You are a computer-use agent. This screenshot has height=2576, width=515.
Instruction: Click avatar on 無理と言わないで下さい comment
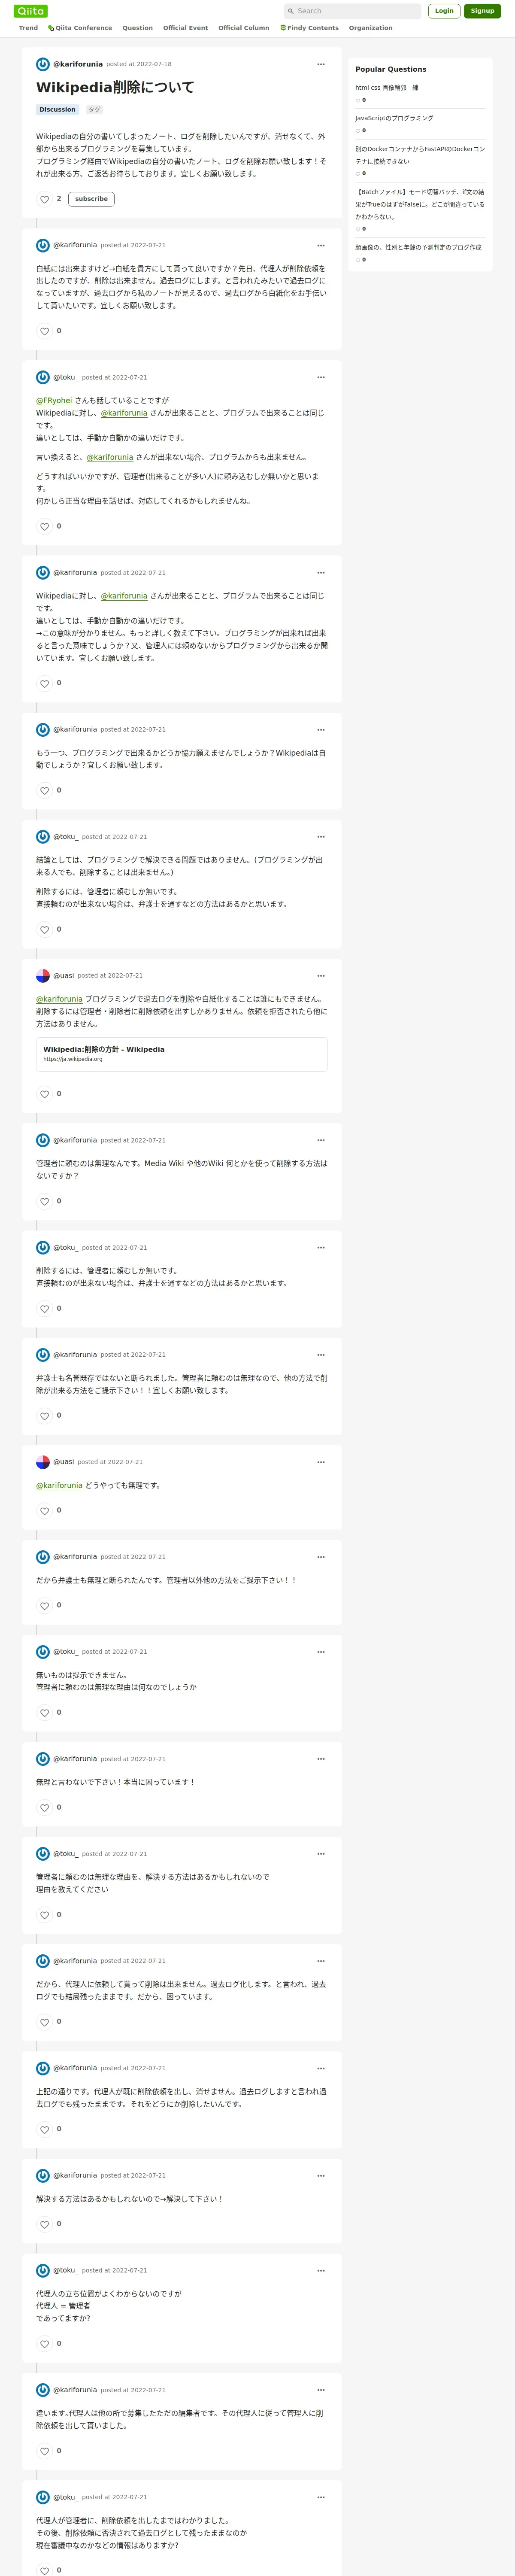[x=43, y=1759]
